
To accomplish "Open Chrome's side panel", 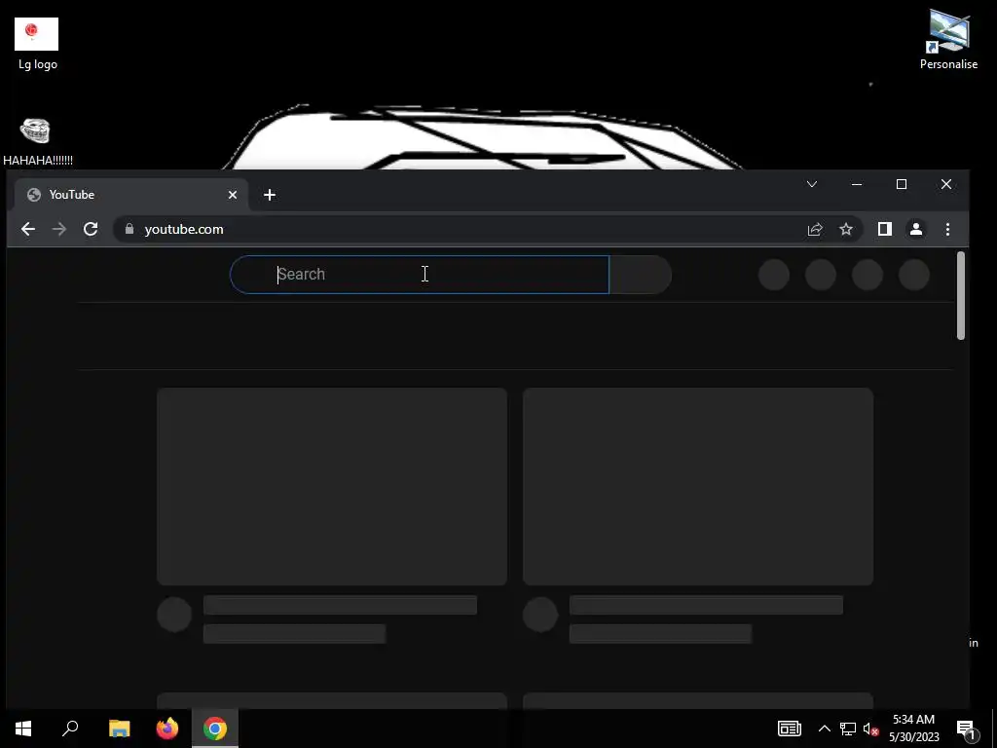I will click(884, 229).
